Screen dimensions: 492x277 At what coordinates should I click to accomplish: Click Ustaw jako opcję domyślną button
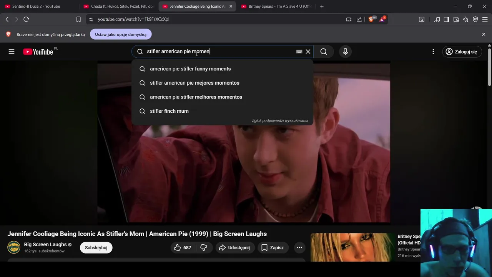click(x=121, y=34)
